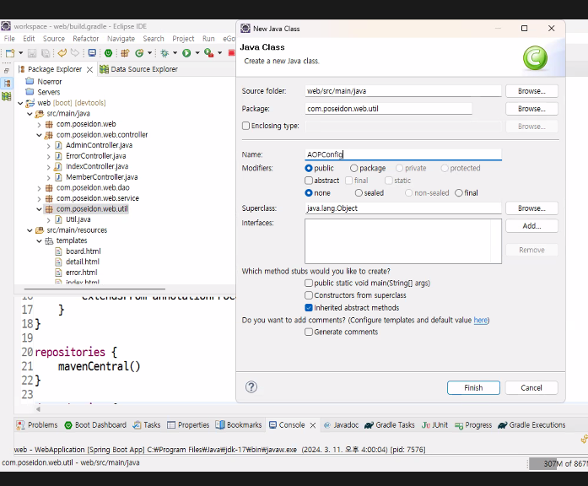This screenshot has width=588, height=486.
Task: Click the New wizard toolbar icon
Action: tap(10, 53)
